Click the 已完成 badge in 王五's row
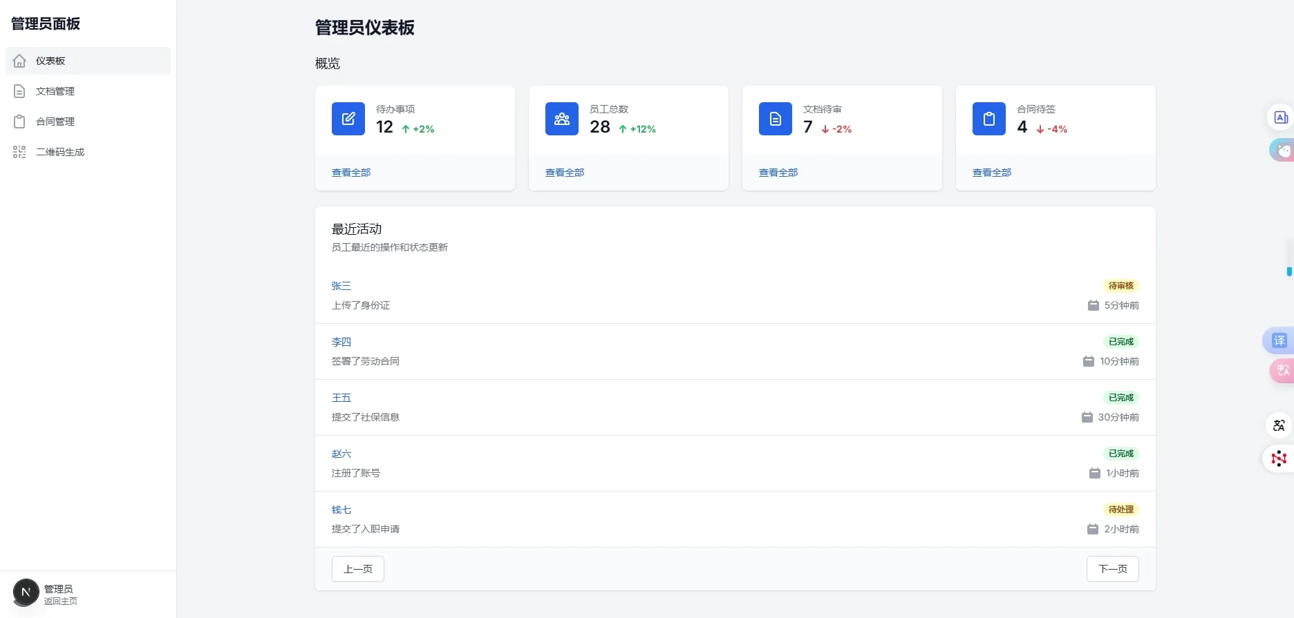 pyautogui.click(x=1121, y=398)
